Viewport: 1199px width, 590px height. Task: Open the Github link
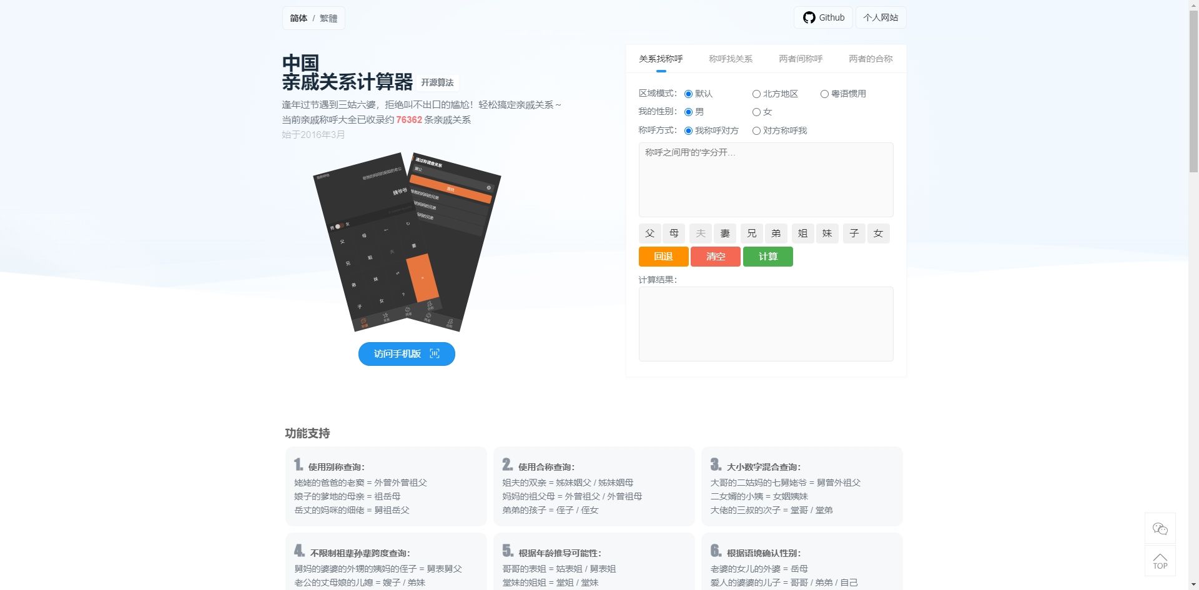(824, 17)
